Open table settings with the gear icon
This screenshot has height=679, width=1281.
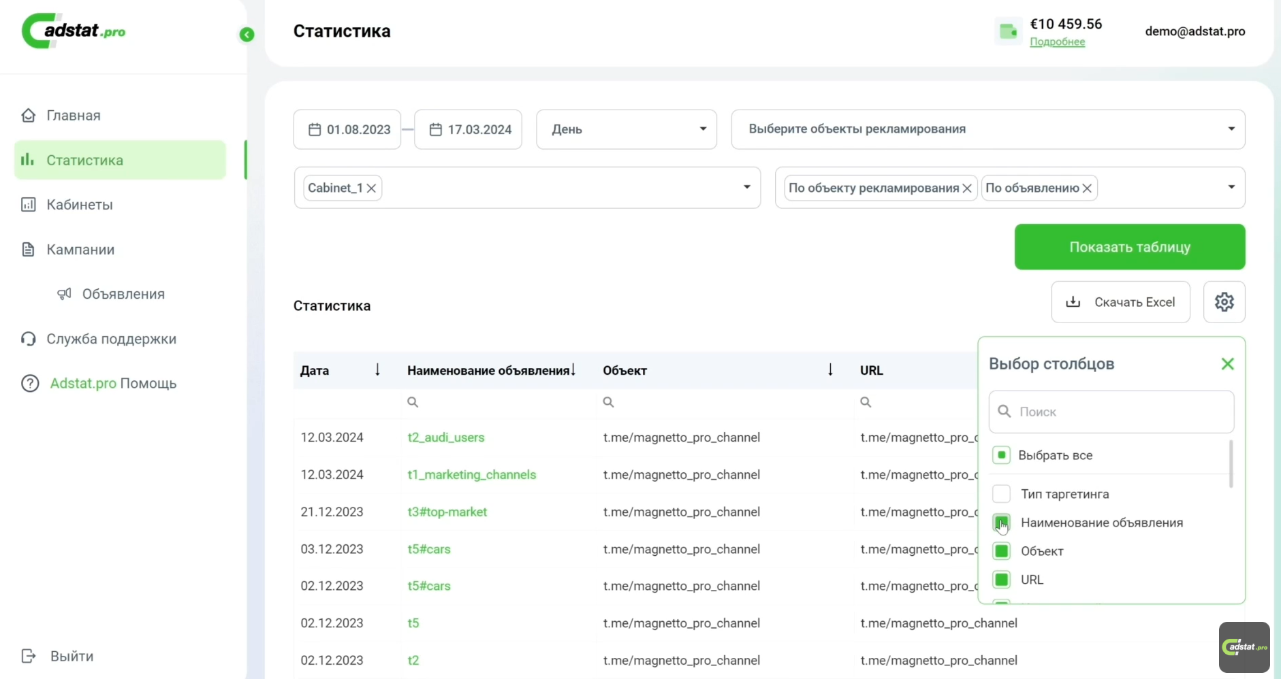[x=1224, y=301]
